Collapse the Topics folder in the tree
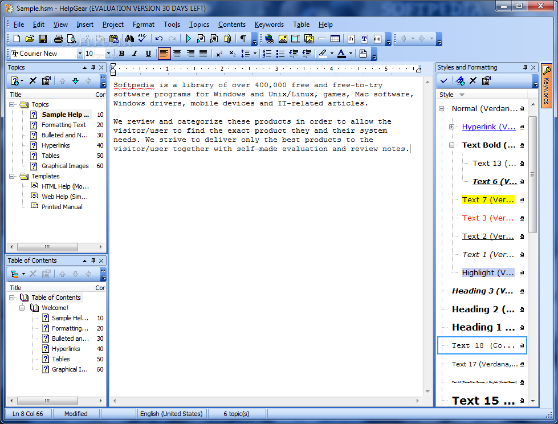Viewport: 558px width, 424px height. (12, 105)
